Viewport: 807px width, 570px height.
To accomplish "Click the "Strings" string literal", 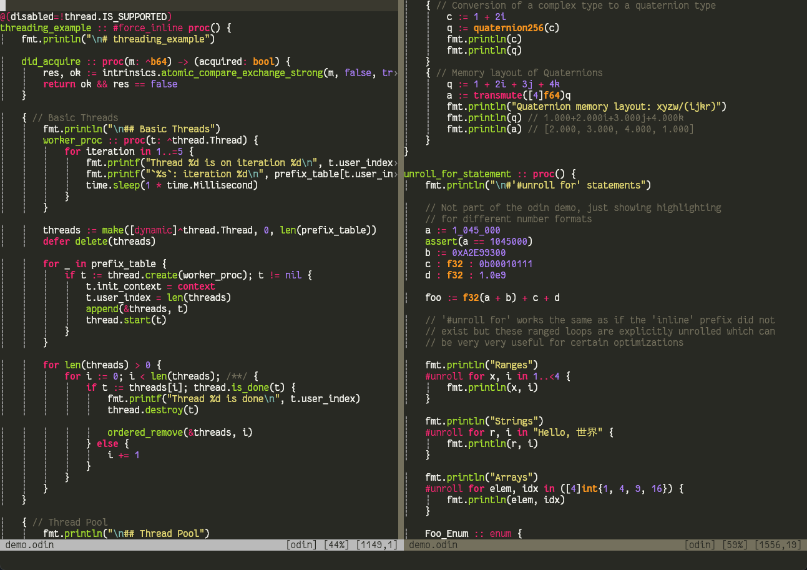I will coord(514,421).
